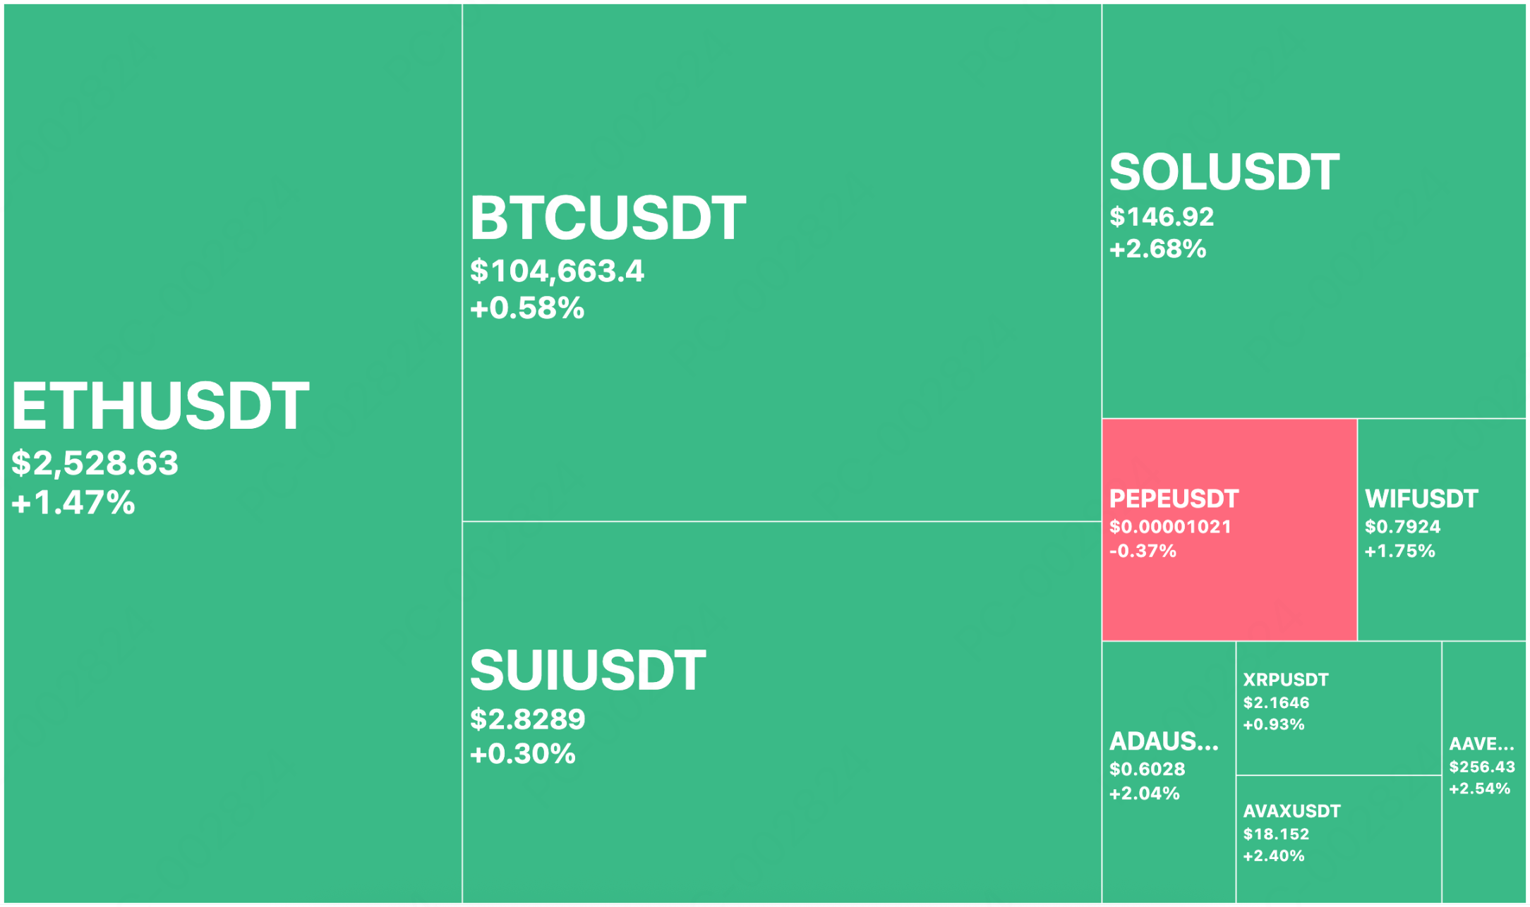Click the ADAUS... truncated tile
This screenshot has height=907, width=1530.
(1169, 772)
